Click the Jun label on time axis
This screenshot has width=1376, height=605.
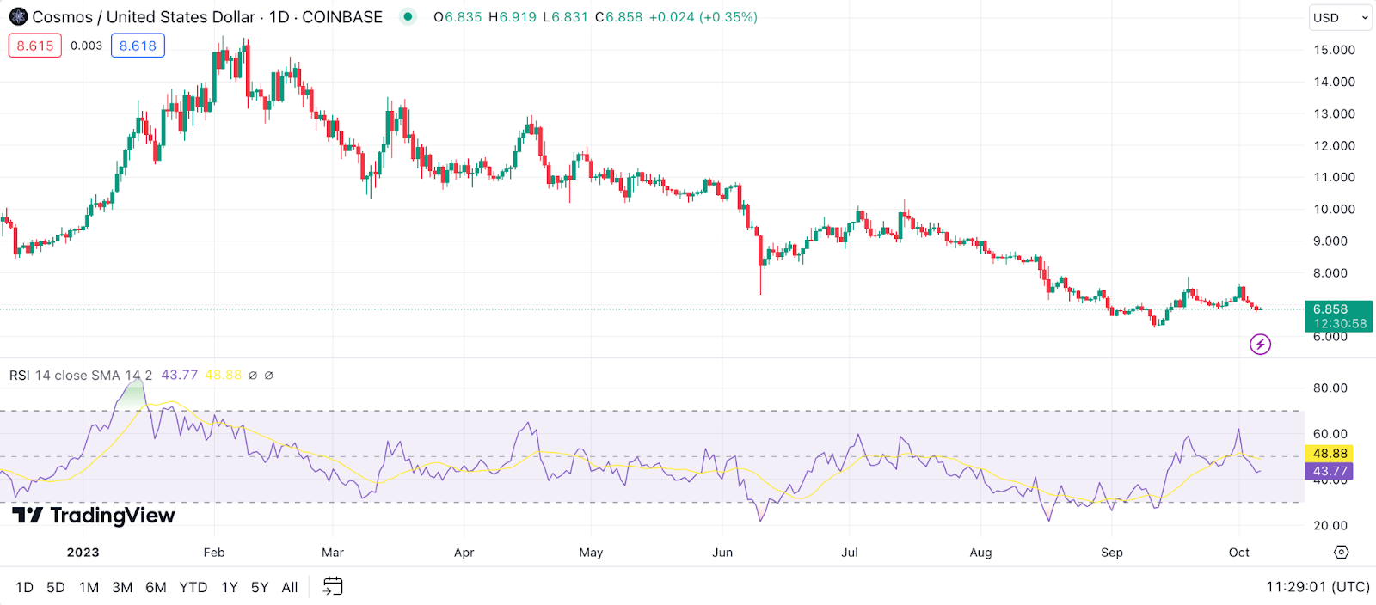(x=722, y=553)
